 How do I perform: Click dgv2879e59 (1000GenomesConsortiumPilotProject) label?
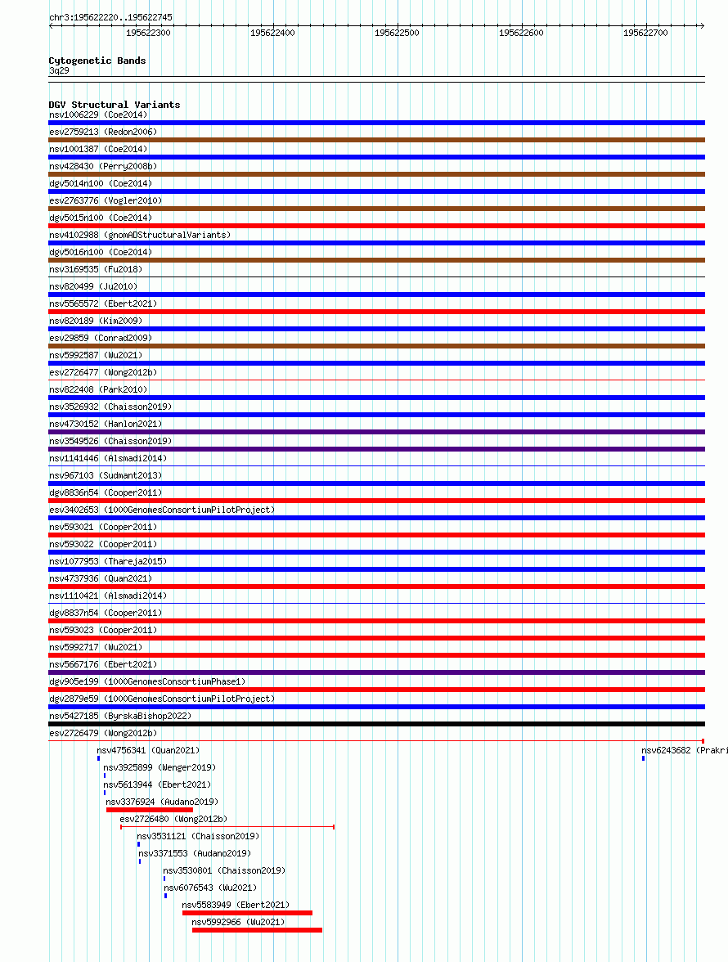[162, 699]
